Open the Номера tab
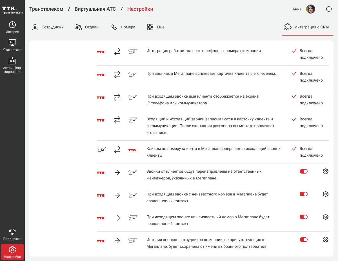Image resolution: width=338 pixels, height=261 pixels. click(123, 27)
